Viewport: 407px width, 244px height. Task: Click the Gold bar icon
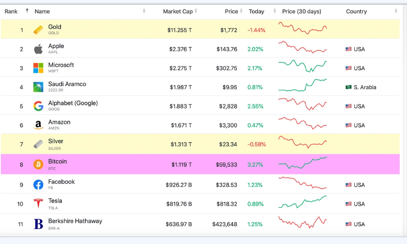tap(38, 30)
